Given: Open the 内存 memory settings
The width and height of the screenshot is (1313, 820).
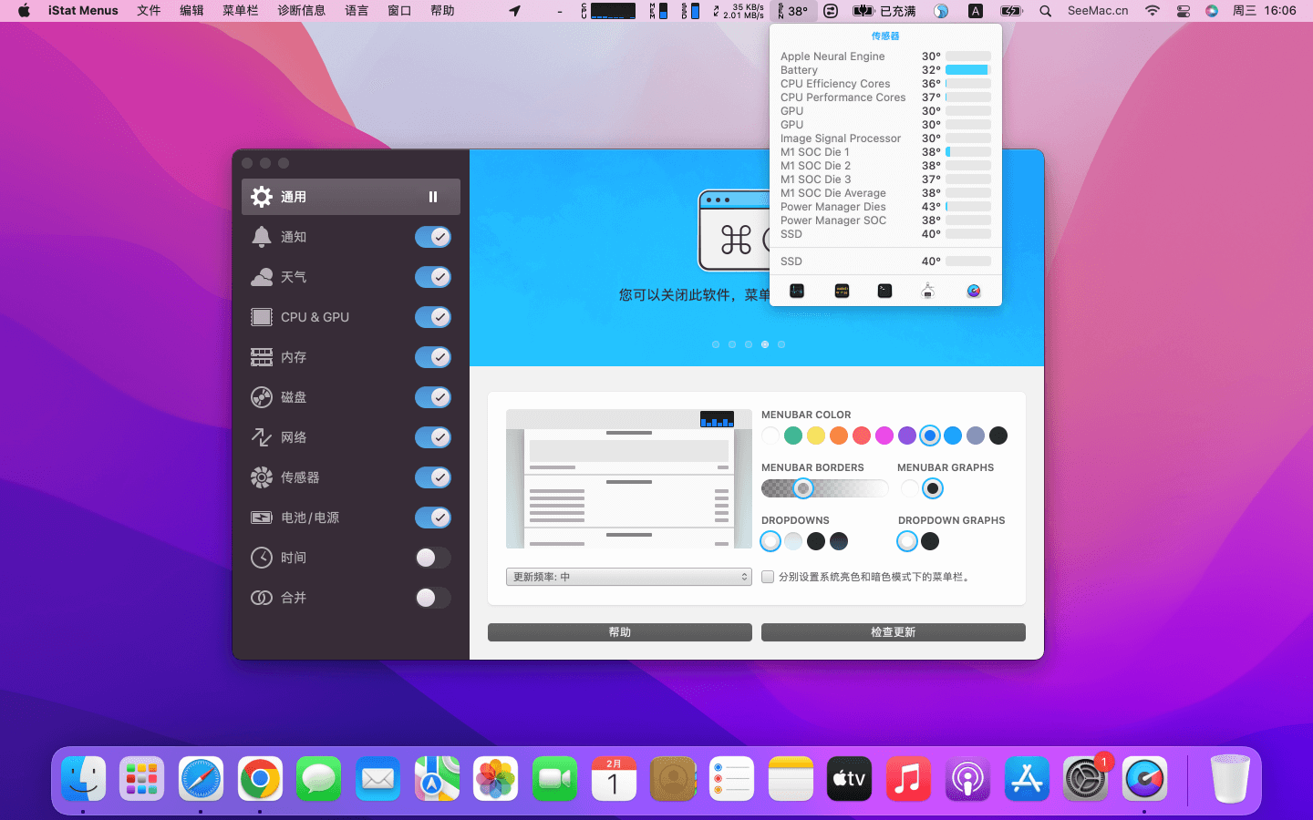Looking at the screenshot, I should tap(294, 357).
